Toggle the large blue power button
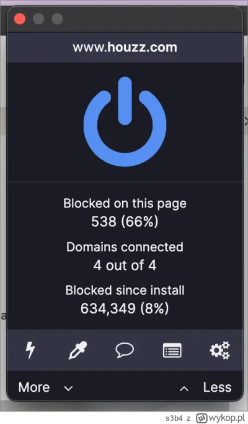This screenshot has height=424, width=248. [125, 122]
